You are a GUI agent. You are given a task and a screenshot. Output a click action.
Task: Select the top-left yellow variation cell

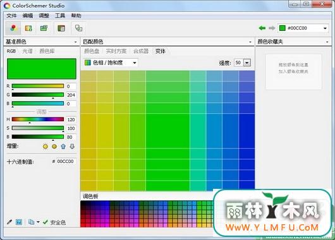point(88,76)
